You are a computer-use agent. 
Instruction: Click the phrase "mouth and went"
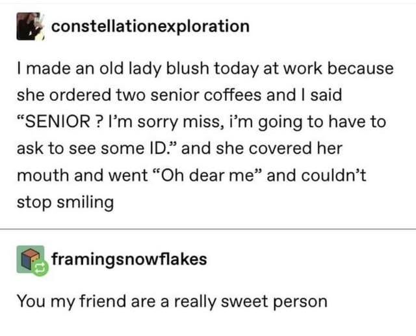pos(83,175)
